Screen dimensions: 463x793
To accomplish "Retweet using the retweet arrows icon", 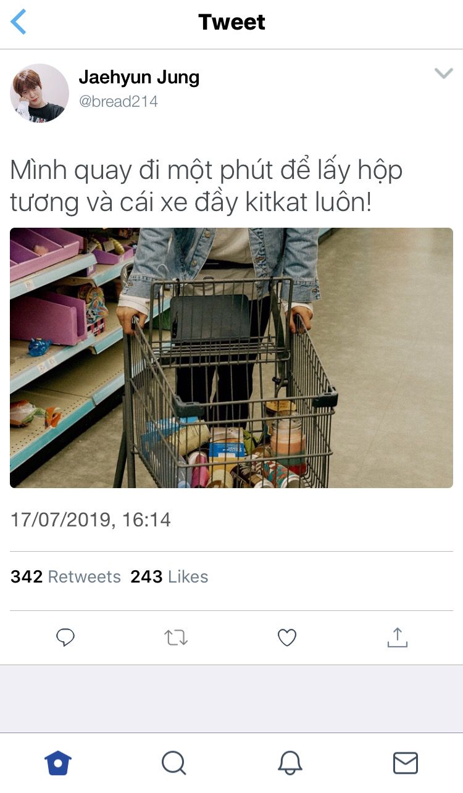I will [176, 637].
